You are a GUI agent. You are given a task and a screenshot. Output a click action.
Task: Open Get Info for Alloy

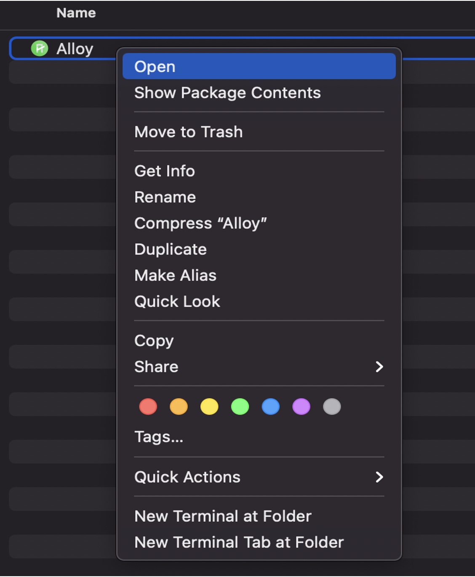click(165, 171)
